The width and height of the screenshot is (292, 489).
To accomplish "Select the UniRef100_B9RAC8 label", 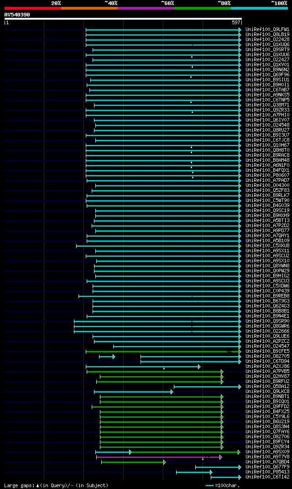I will (267, 155).
